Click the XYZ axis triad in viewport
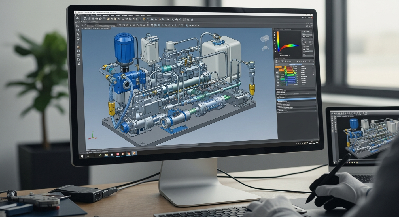This screenshot has height=217, width=399. (92, 136)
